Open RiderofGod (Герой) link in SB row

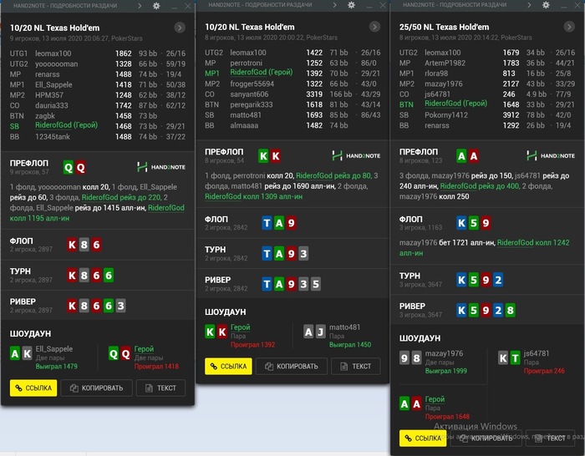[66, 125]
